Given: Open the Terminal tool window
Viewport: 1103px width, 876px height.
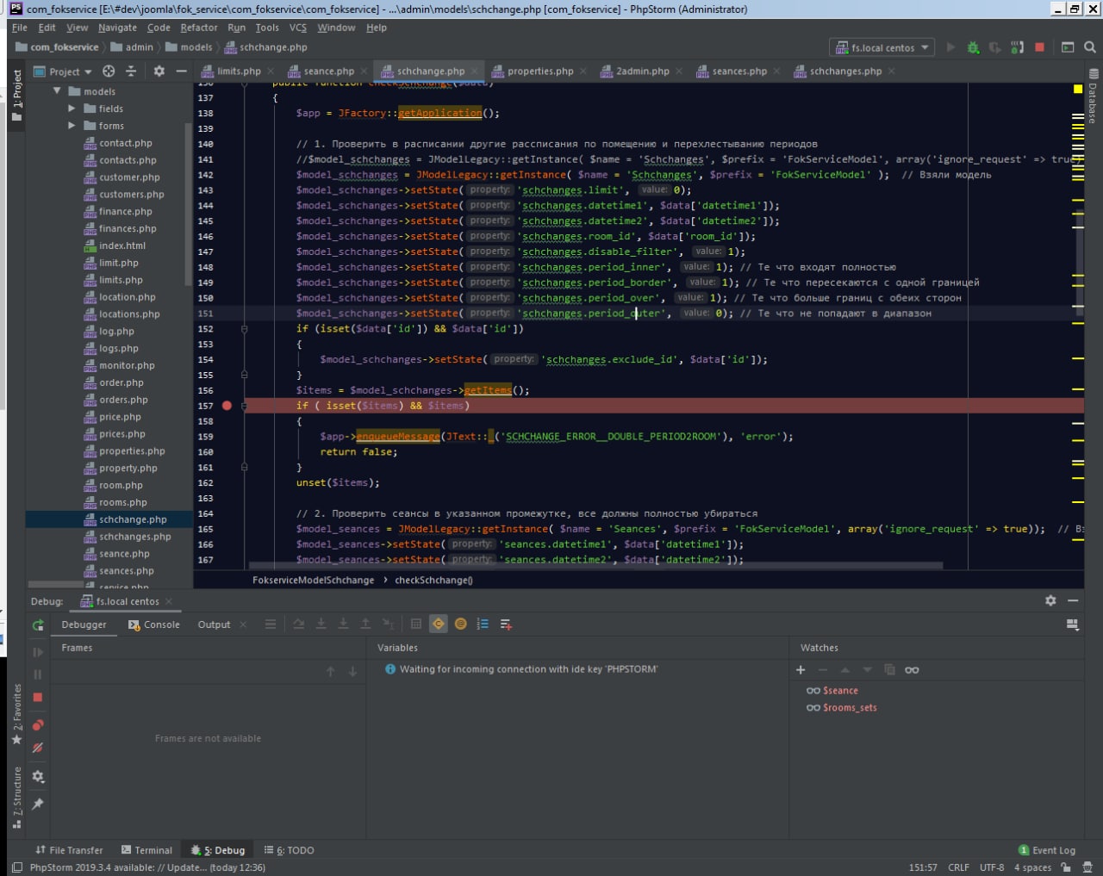Looking at the screenshot, I should pos(147,850).
